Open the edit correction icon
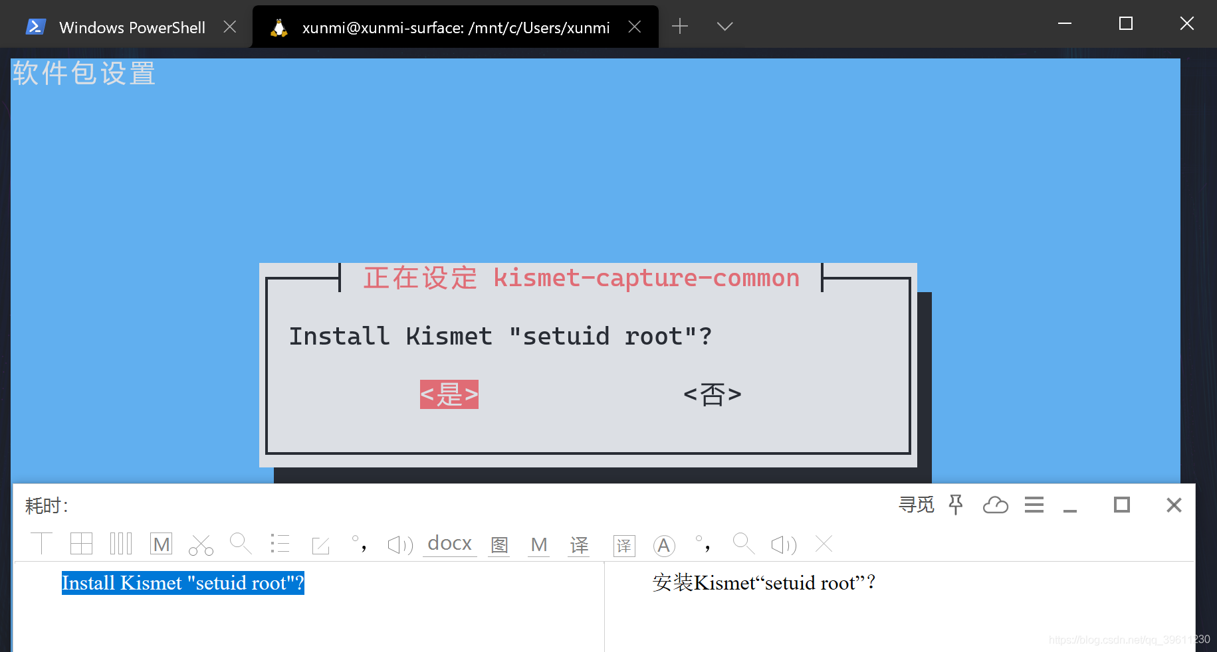1217x652 pixels. coord(320,544)
